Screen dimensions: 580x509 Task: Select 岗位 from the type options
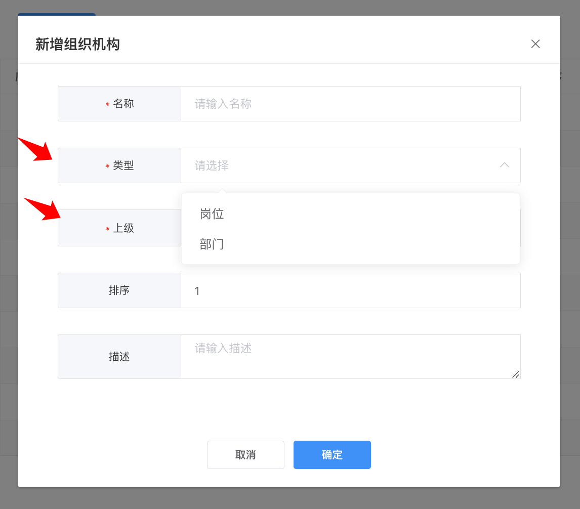click(212, 214)
